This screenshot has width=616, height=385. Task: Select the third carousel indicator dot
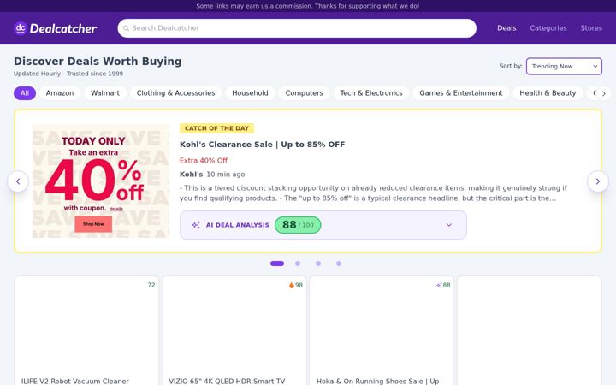[x=318, y=264]
